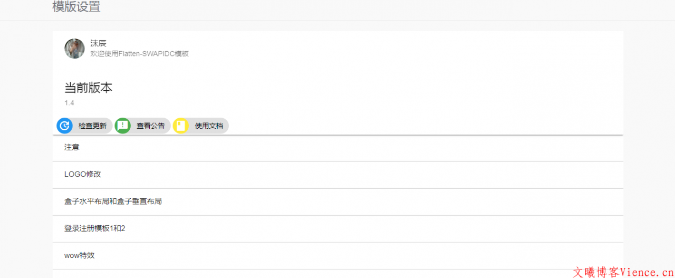Screen dimensions: 675x278
Task: Click the 当前版本 heading
Action: click(88, 88)
